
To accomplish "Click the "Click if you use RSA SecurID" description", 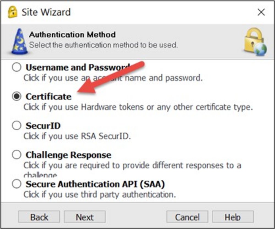I will pyautogui.click(x=77, y=136).
